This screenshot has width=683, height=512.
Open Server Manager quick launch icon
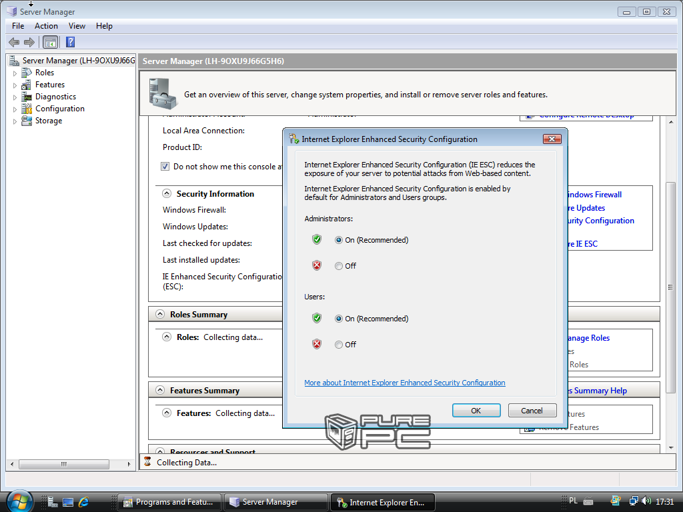[x=53, y=502]
